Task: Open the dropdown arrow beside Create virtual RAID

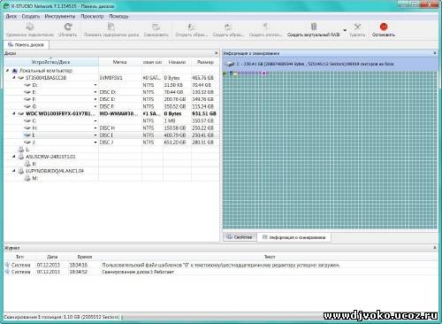Action: (345, 30)
